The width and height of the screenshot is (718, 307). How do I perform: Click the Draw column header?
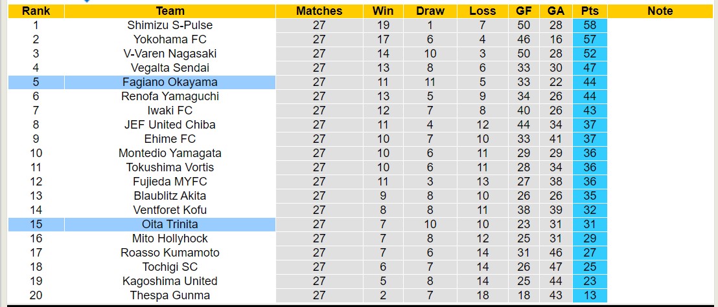click(430, 11)
